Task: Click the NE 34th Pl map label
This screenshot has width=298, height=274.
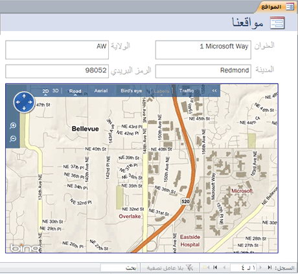Action: pyautogui.click(x=77, y=187)
